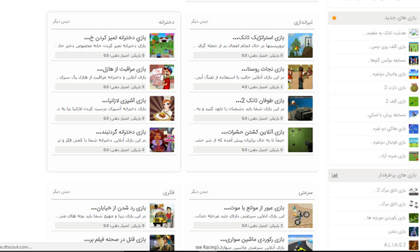The image size is (420, 252).
Task: Open title بازی رد شدن از خیابان
Action: pos(118,208)
